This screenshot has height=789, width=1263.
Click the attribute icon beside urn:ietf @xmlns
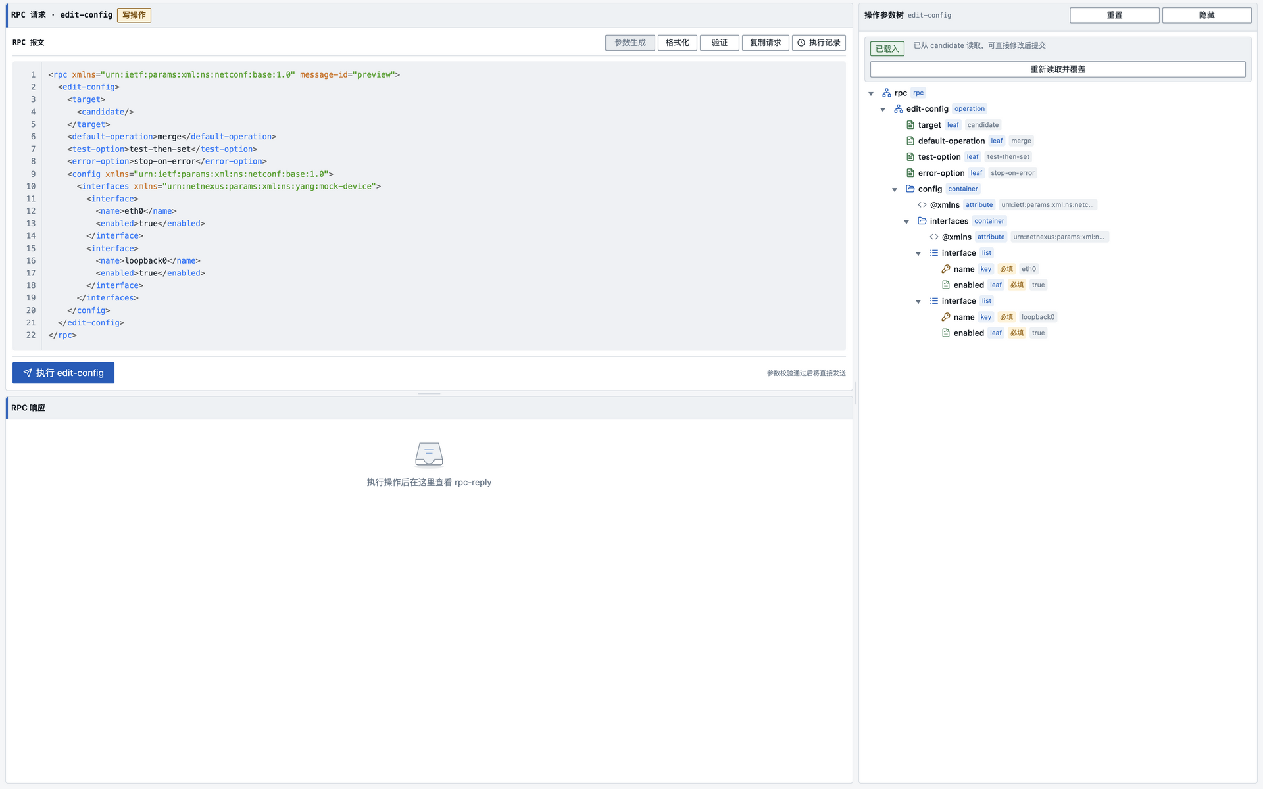coord(922,205)
